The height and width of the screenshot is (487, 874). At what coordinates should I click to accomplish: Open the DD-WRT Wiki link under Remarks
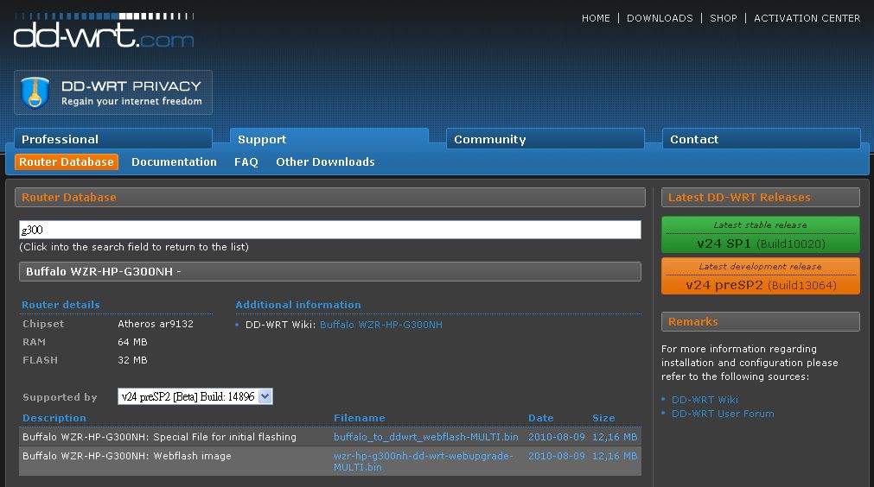[x=705, y=400]
